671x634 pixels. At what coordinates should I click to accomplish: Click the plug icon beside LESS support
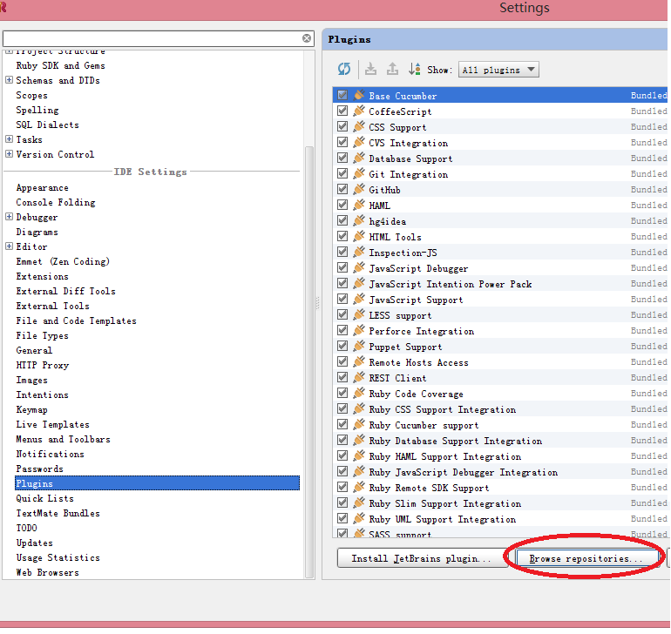pos(359,315)
